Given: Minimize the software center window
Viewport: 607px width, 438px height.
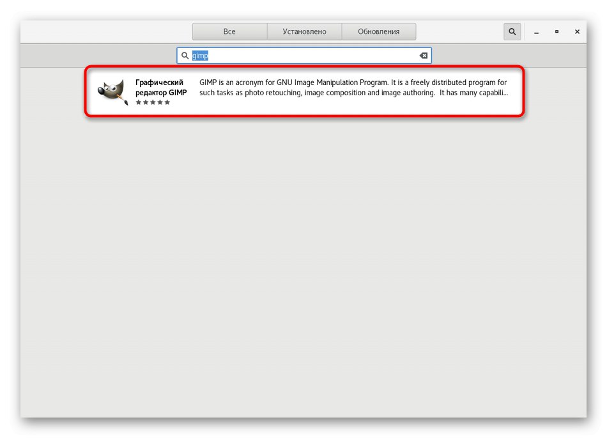Looking at the screenshot, I should (536, 32).
